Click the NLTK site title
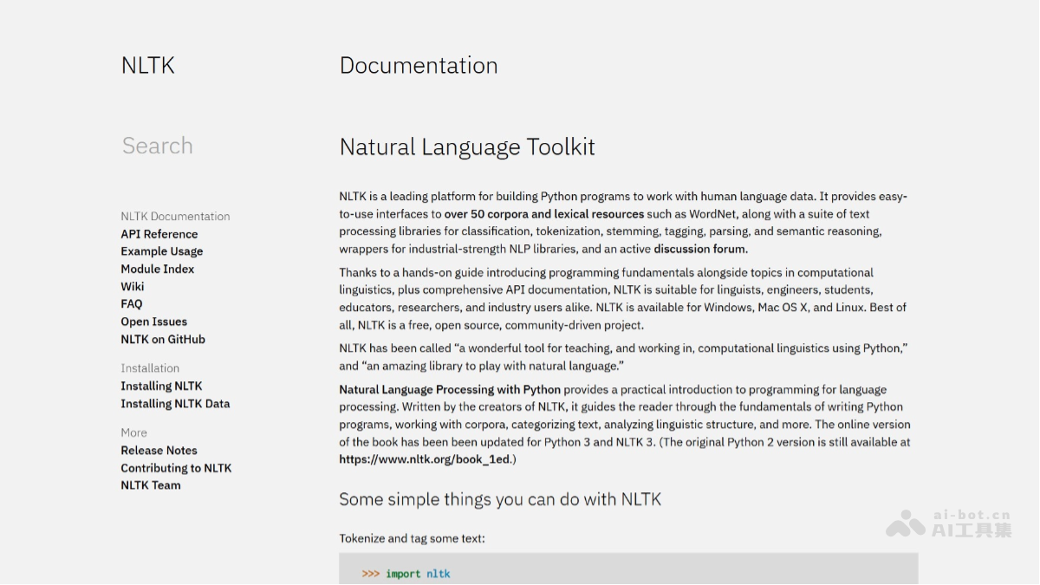 [x=147, y=66]
